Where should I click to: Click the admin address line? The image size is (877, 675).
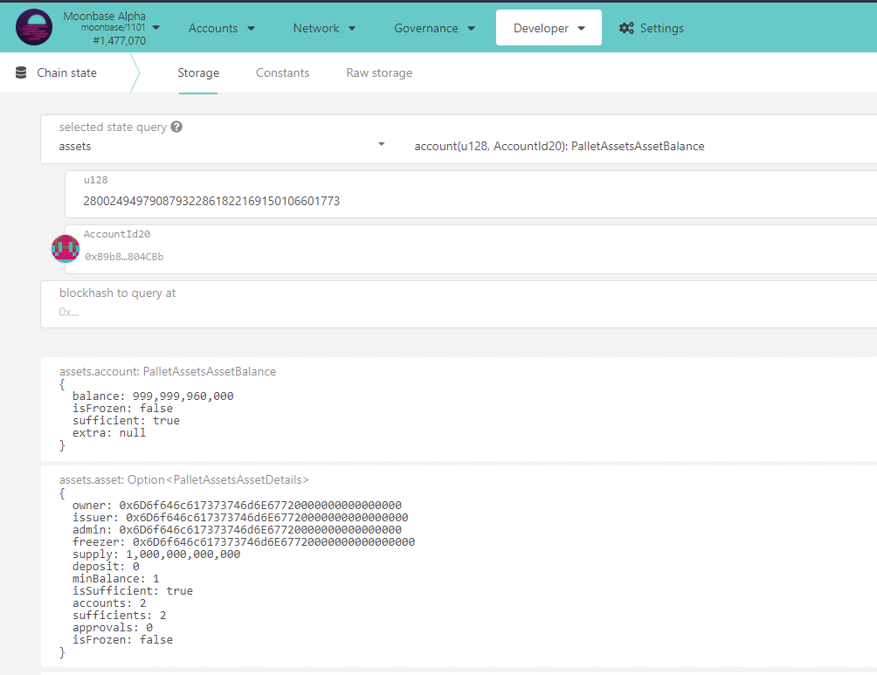point(237,529)
